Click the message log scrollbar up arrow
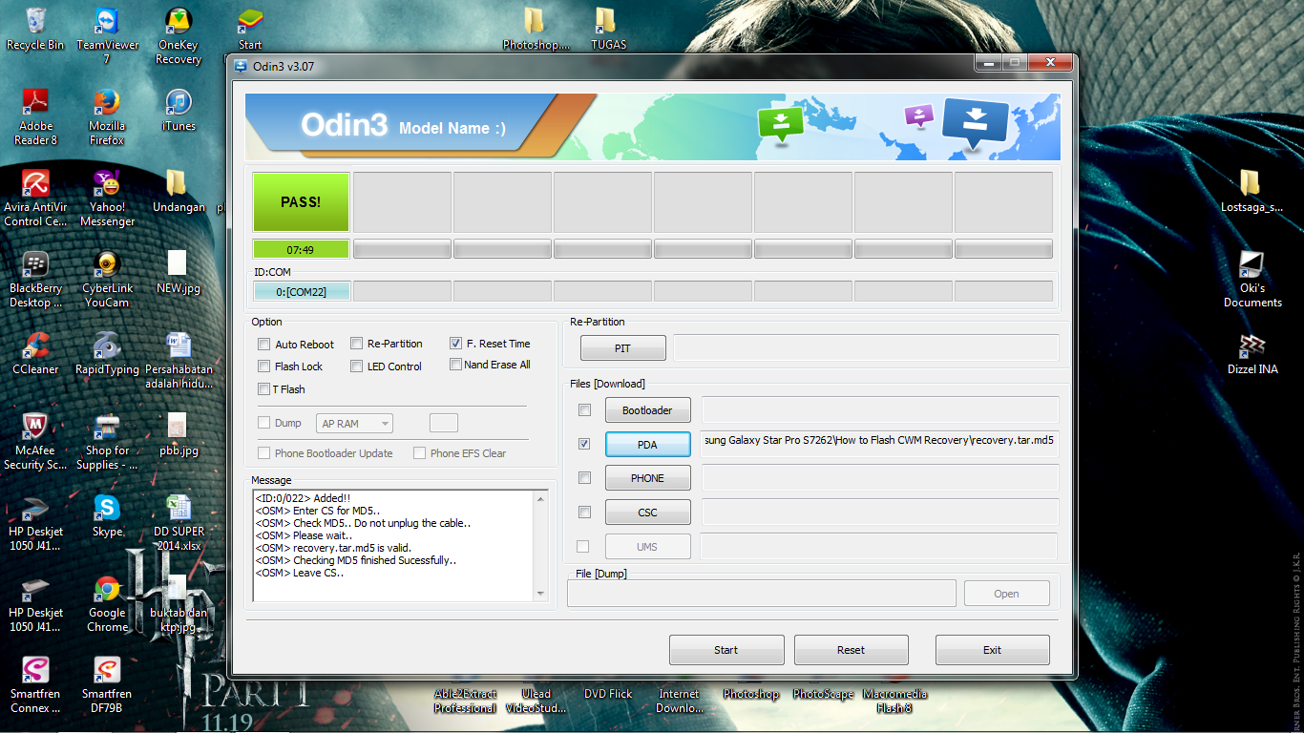Image resolution: width=1304 pixels, height=733 pixels. [x=542, y=497]
